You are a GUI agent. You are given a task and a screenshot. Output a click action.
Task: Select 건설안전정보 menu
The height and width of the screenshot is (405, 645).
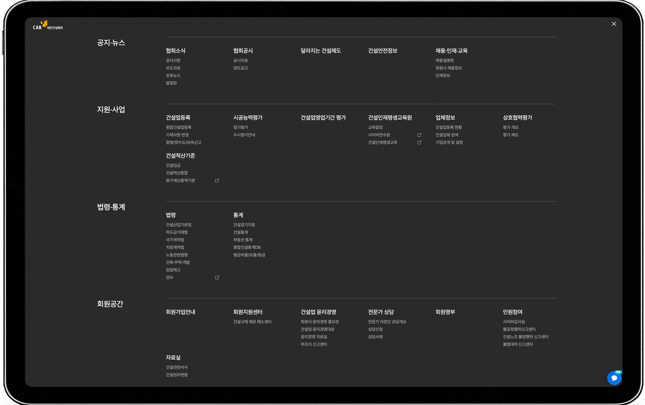(383, 51)
